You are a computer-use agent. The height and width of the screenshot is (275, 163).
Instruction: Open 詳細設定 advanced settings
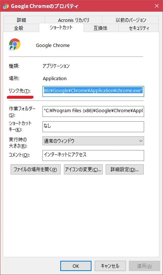125,169
